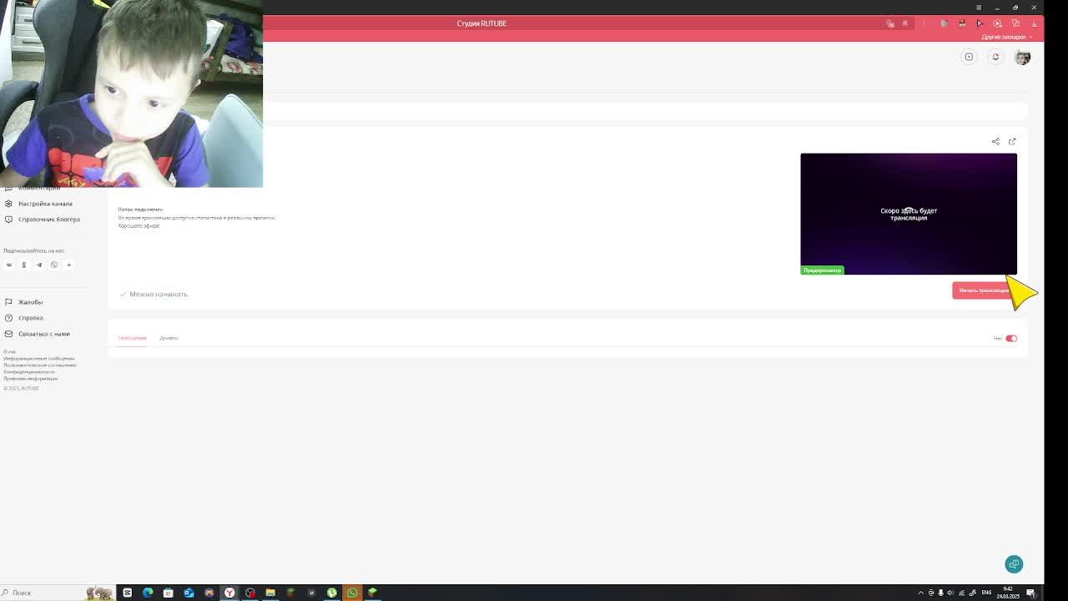Open stream in new window icon

tap(1012, 142)
